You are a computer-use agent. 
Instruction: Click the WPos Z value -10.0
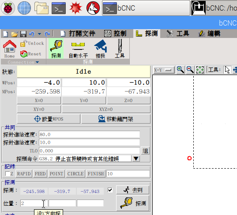(128, 83)
